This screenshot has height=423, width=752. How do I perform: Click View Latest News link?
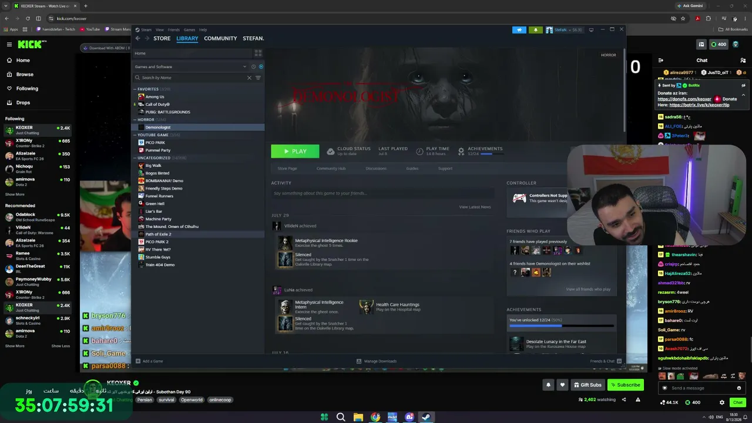pyautogui.click(x=475, y=207)
